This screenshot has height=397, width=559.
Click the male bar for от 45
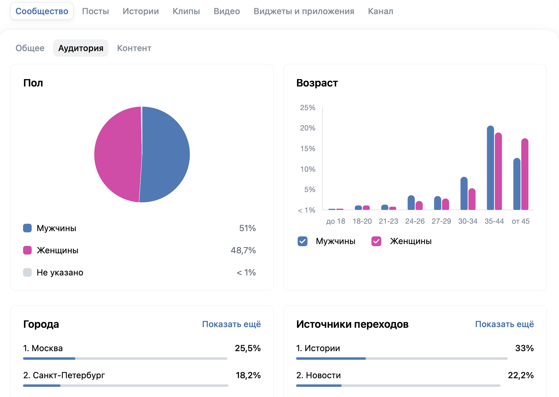tap(517, 184)
